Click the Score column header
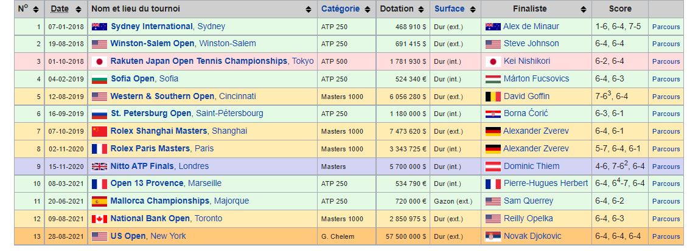This screenshot has height=251, width=687. pos(620,9)
